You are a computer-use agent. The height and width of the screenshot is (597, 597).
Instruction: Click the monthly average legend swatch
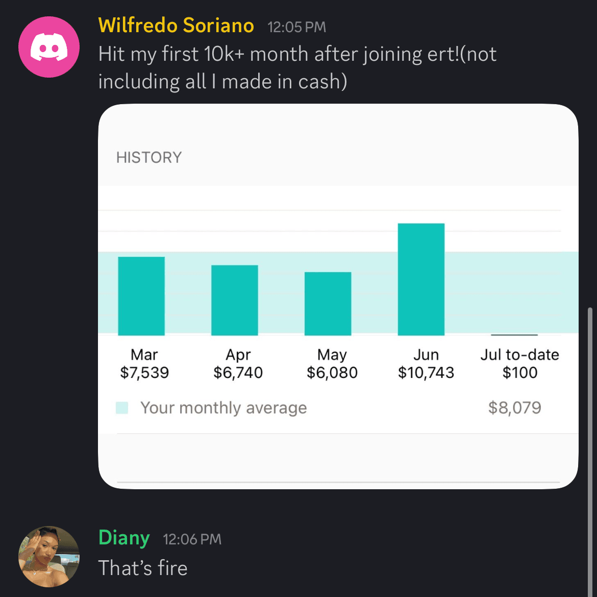point(122,408)
